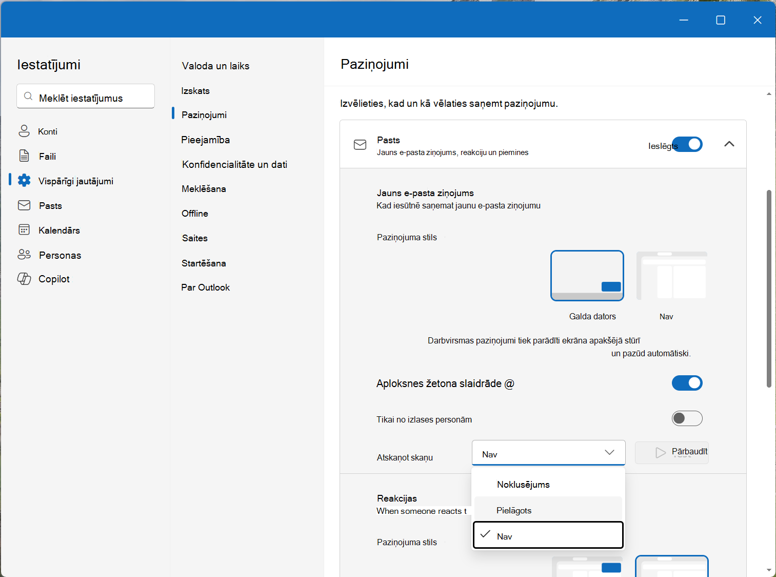Click the Pārbaudīt play icon
The width and height of the screenshot is (776, 577).
661,453
